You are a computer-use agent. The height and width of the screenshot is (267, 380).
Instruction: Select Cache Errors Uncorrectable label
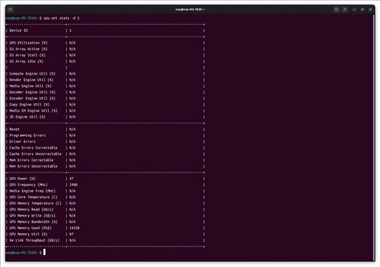[35, 154]
